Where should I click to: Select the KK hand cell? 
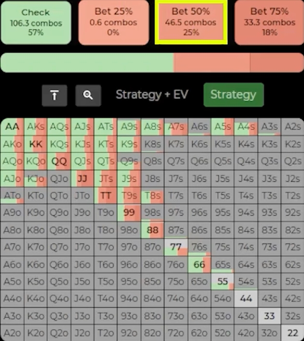[x=36, y=144]
